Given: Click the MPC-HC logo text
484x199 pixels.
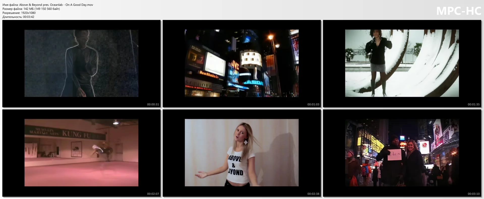Looking at the screenshot, I should (459, 11).
